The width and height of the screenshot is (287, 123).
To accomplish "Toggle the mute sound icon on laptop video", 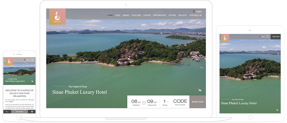I will point(200,90).
